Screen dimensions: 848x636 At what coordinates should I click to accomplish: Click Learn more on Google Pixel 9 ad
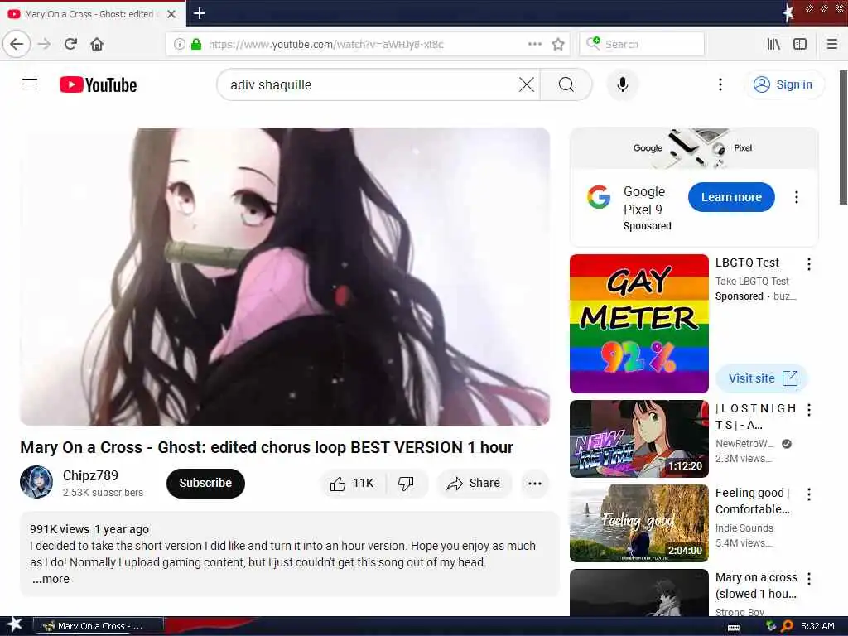pos(731,197)
